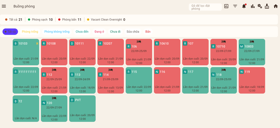
Task: Click the M type badge on room 10803
Action: tap(241, 46)
